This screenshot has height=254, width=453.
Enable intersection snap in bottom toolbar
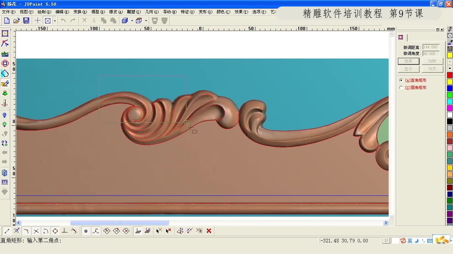pos(36,231)
